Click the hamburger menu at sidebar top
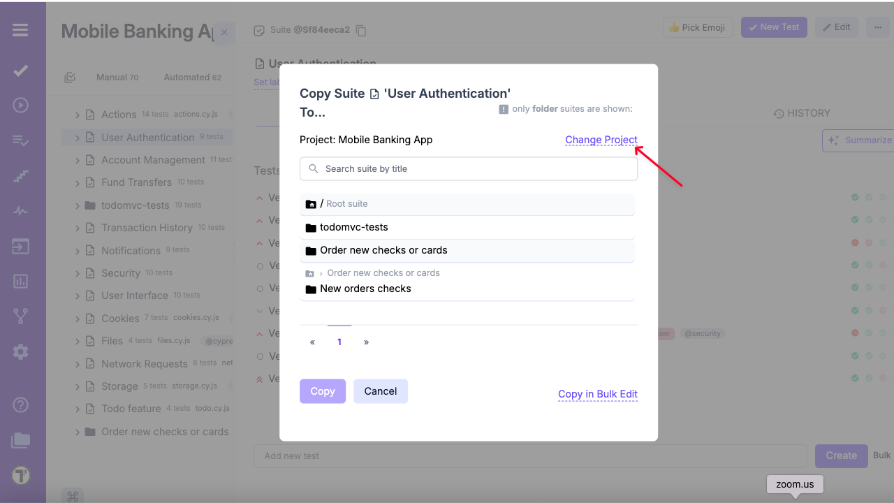 pos(20,29)
